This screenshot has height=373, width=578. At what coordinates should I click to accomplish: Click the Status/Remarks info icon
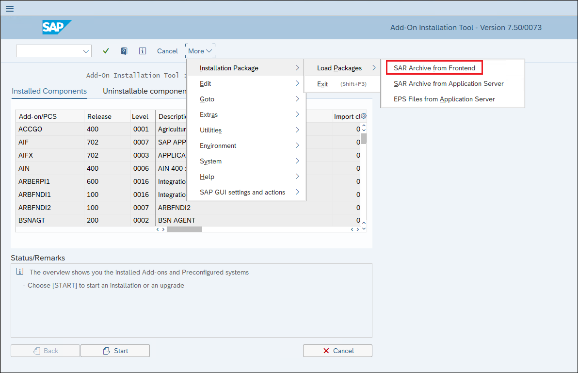click(x=20, y=272)
